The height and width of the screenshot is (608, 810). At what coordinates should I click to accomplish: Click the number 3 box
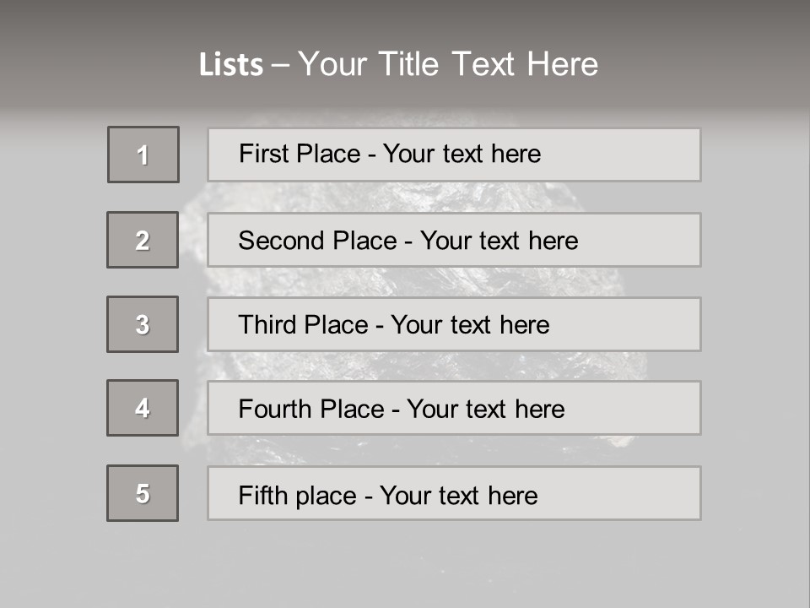[x=143, y=324]
